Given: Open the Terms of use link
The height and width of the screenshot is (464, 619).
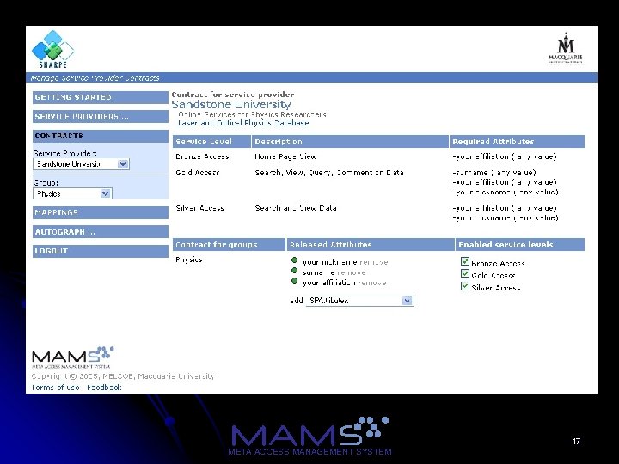Looking at the screenshot, I should 55,388.
